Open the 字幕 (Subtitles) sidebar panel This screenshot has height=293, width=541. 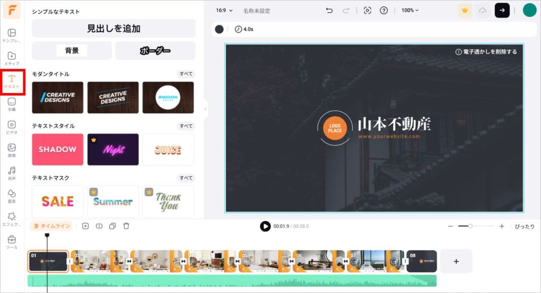(x=12, y=104)
